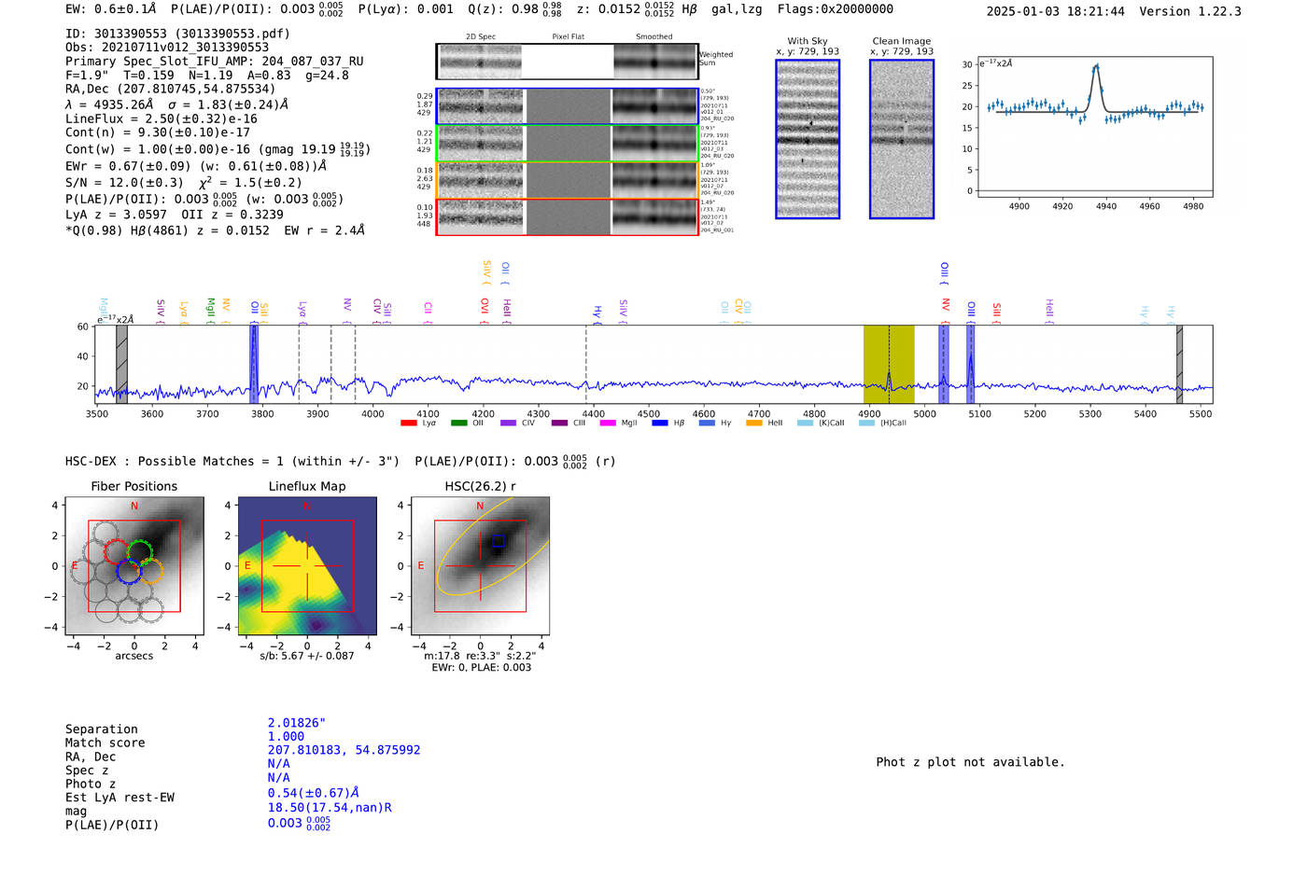Click the mag value '18.50(17.54,nan)R'
The width and height of the screenshot is (1307, 889).
click(x=330, y=808)
